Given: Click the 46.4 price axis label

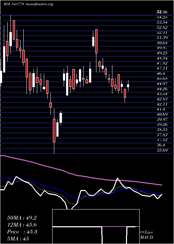Looking at the screenshot, I should [161, 74].
